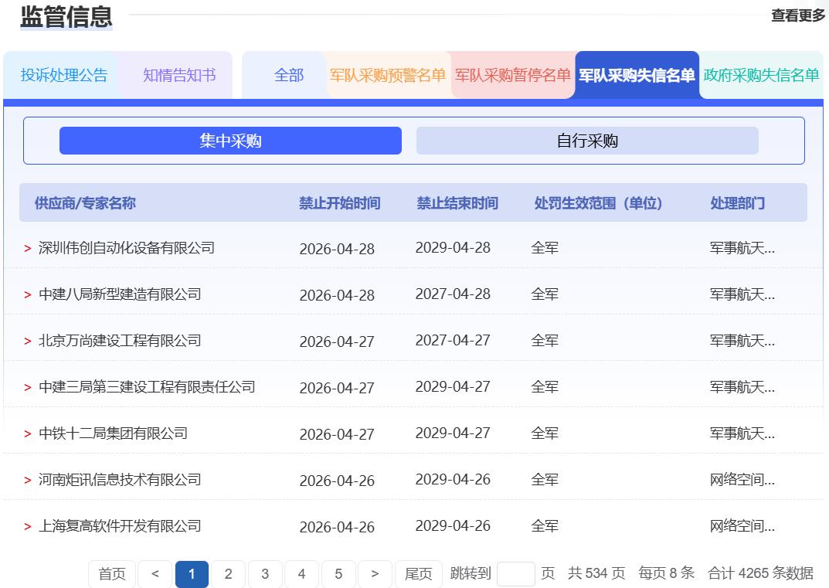Click 尾页 last page button
Viewport: 829px width, 588px height.
tap(418, 574)
